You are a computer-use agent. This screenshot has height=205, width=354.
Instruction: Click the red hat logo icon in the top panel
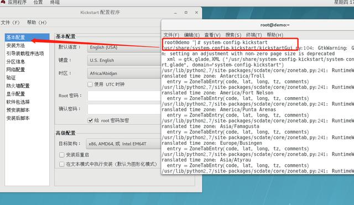pos(3,2)
